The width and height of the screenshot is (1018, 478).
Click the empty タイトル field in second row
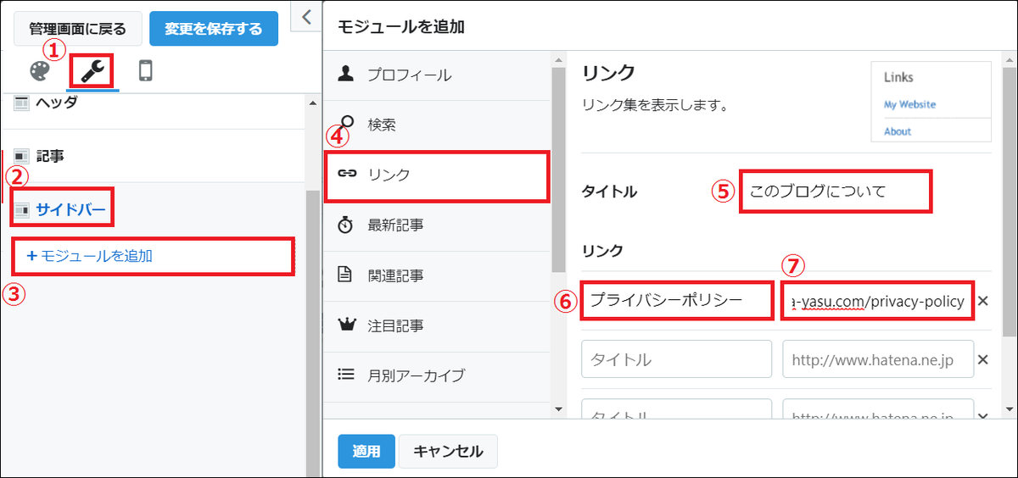[x=676, y=359]
